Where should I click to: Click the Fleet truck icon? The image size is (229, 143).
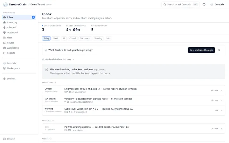pos(4,37)
